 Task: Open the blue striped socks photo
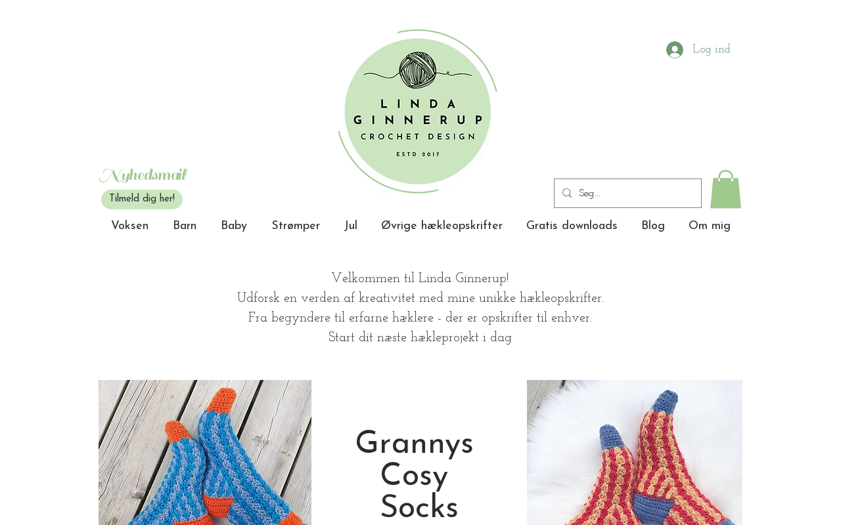(205, 452)
